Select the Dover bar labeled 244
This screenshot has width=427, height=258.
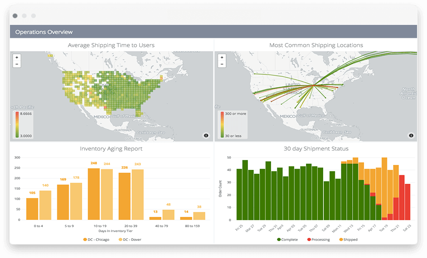point(107,194)
